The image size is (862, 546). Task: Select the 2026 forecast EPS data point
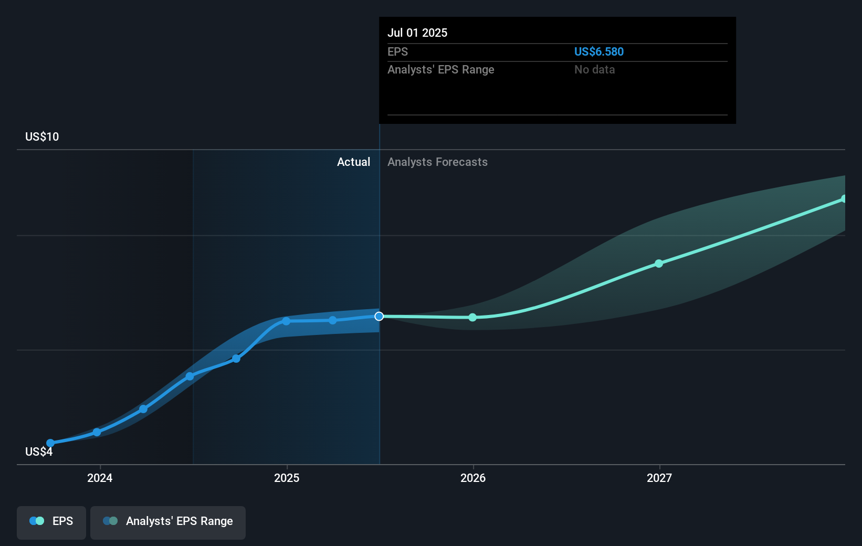[x=472, y=317]
